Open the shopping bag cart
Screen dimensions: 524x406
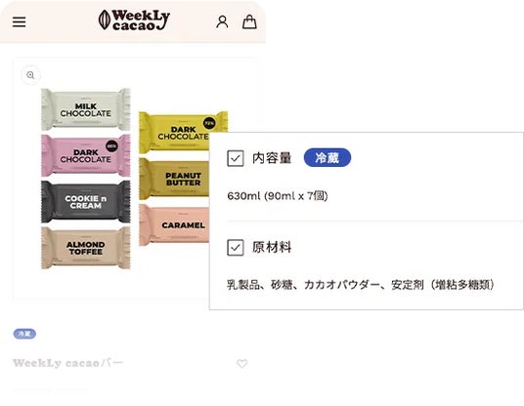pos(249,21)
